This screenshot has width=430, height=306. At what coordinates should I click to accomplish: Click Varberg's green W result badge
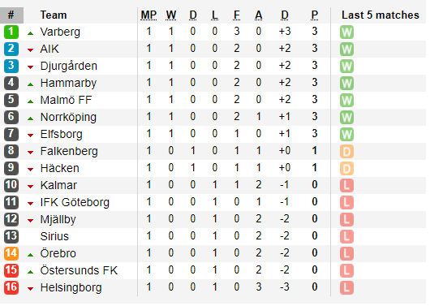[346, 32]
